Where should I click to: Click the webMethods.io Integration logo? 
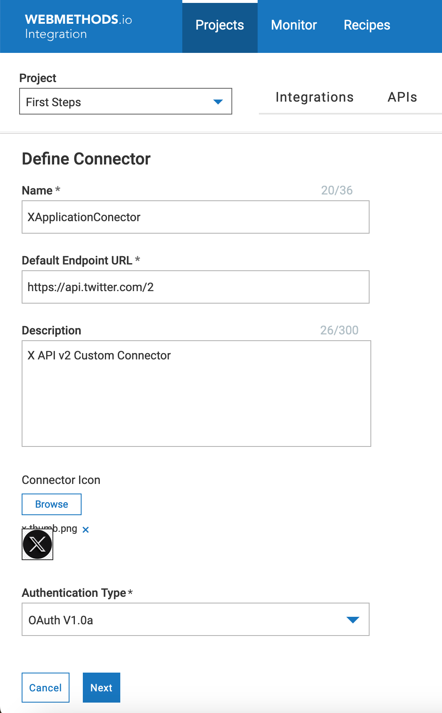coord(78,26)
